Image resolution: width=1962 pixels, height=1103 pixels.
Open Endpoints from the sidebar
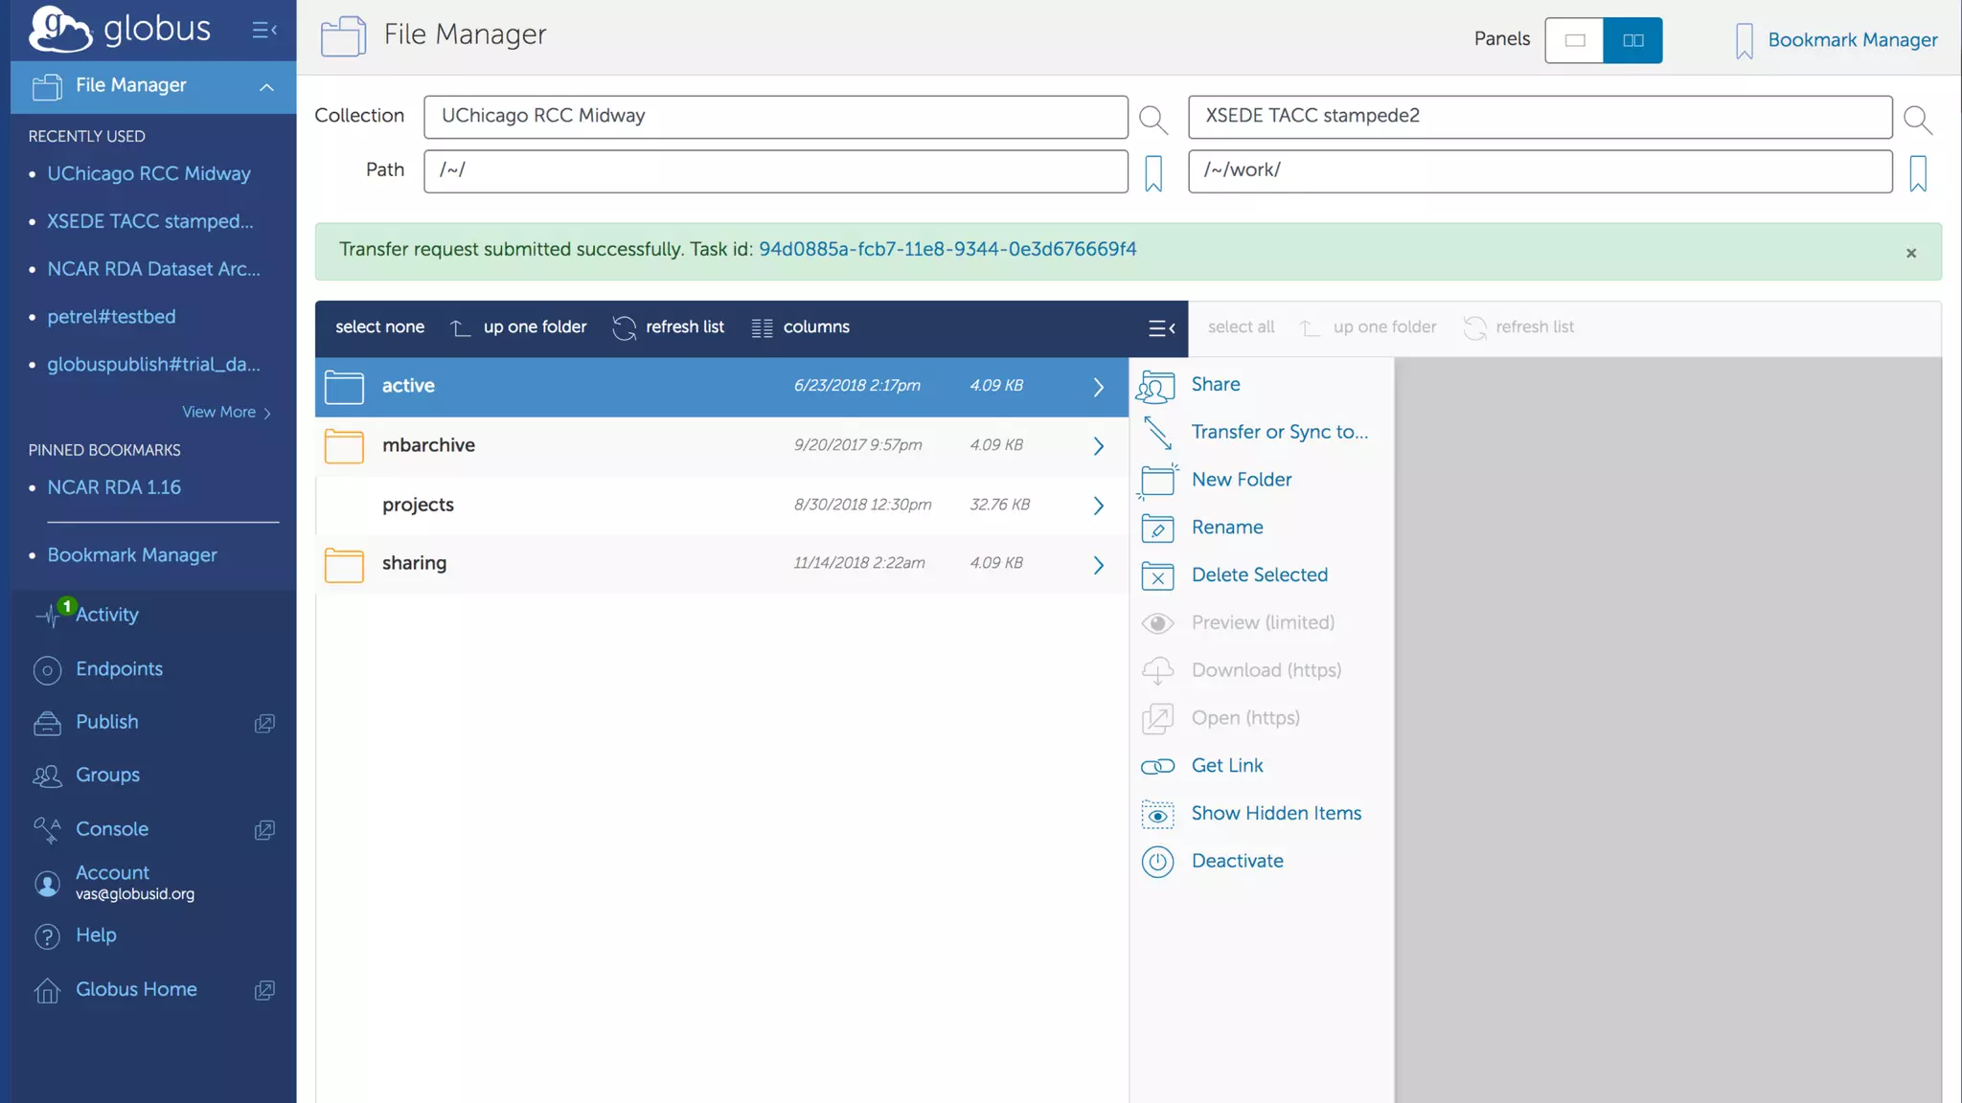coord(119,669)
